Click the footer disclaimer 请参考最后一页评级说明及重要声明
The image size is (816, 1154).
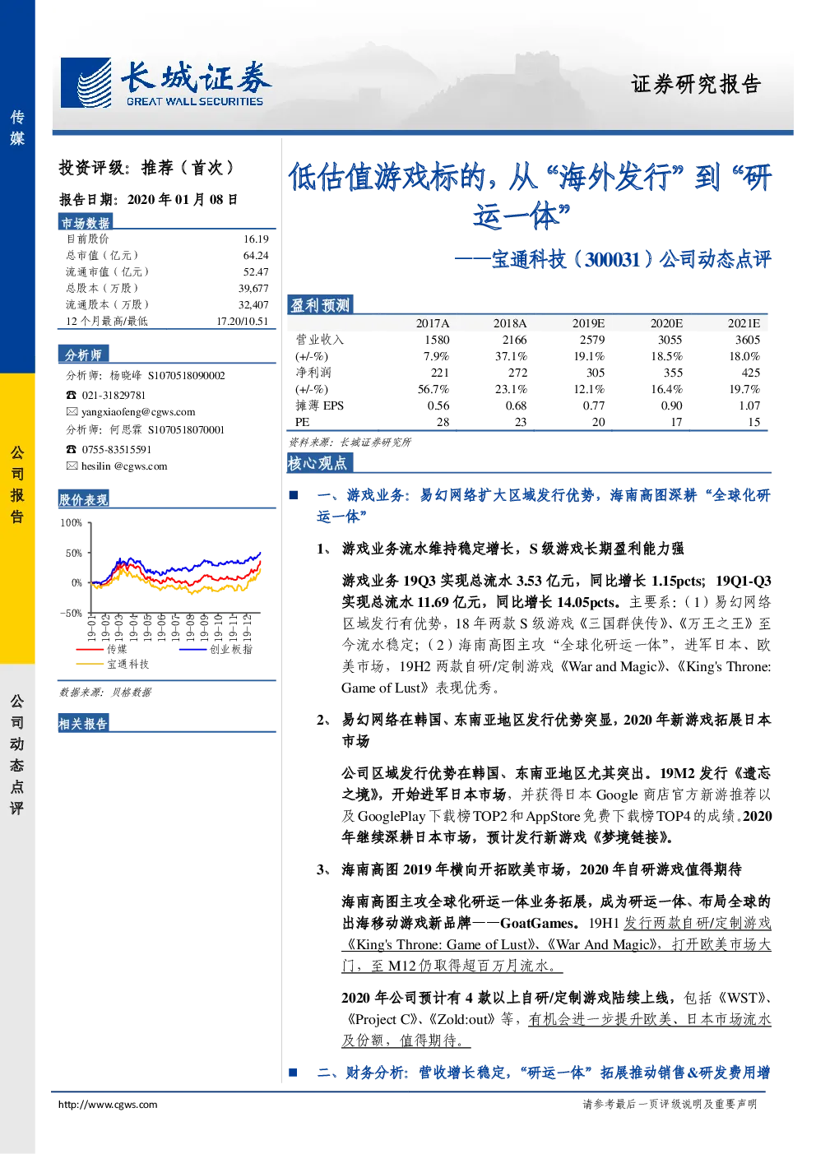670,1105
